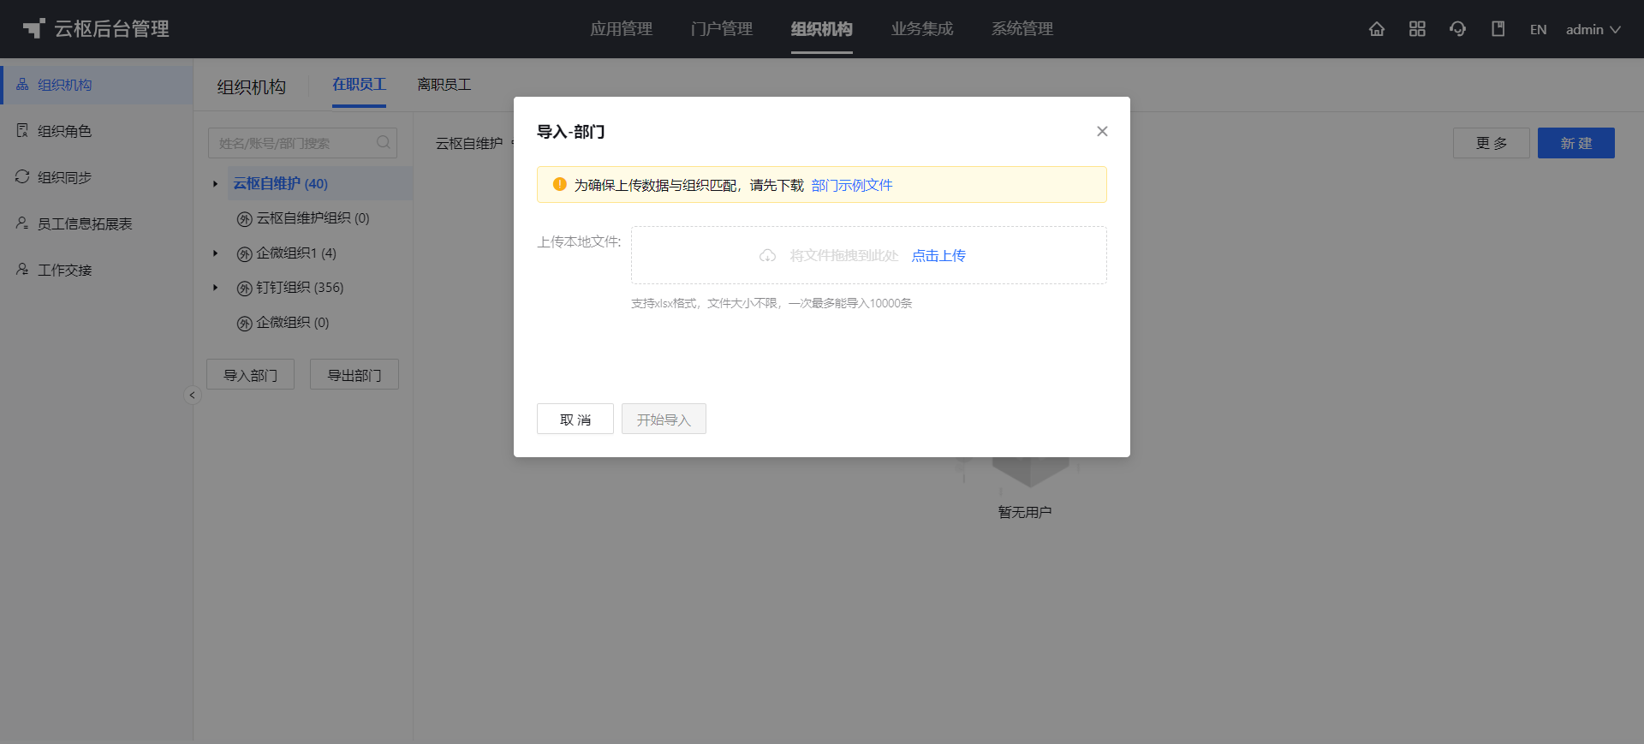Open 组织同步 sidebar item
The height and width of the screenshot is (744, 1644).
point(97,177)
